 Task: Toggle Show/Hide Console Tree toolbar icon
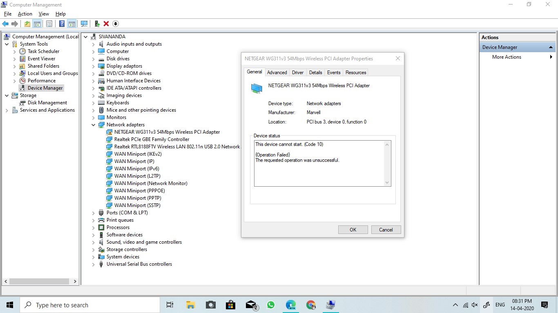pyautogui.click(x=37, y=24)
